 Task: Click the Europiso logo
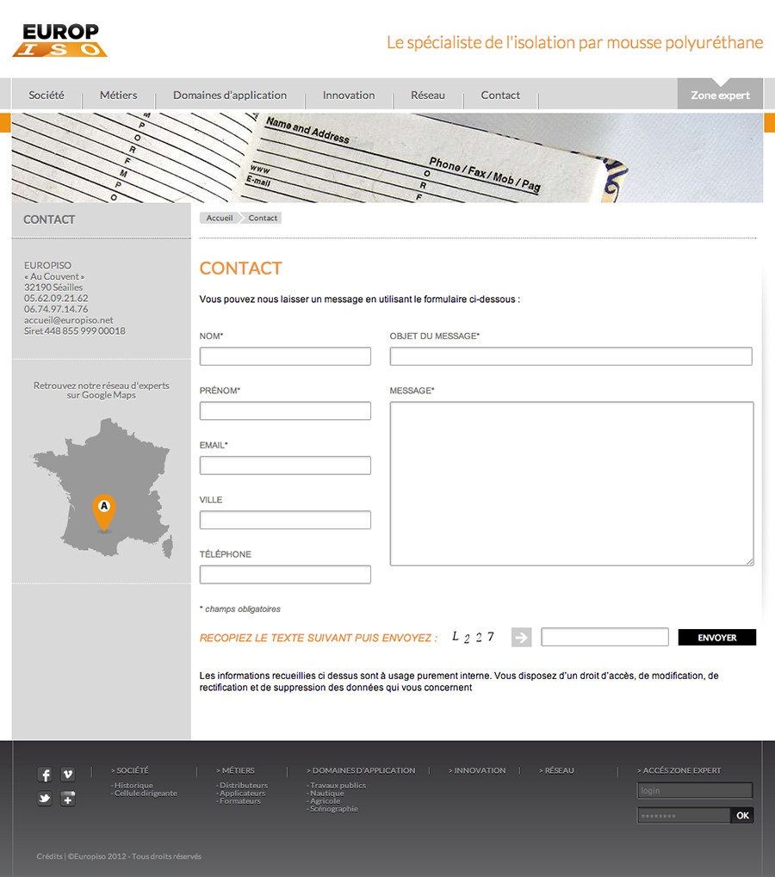[x=60, y=40]
